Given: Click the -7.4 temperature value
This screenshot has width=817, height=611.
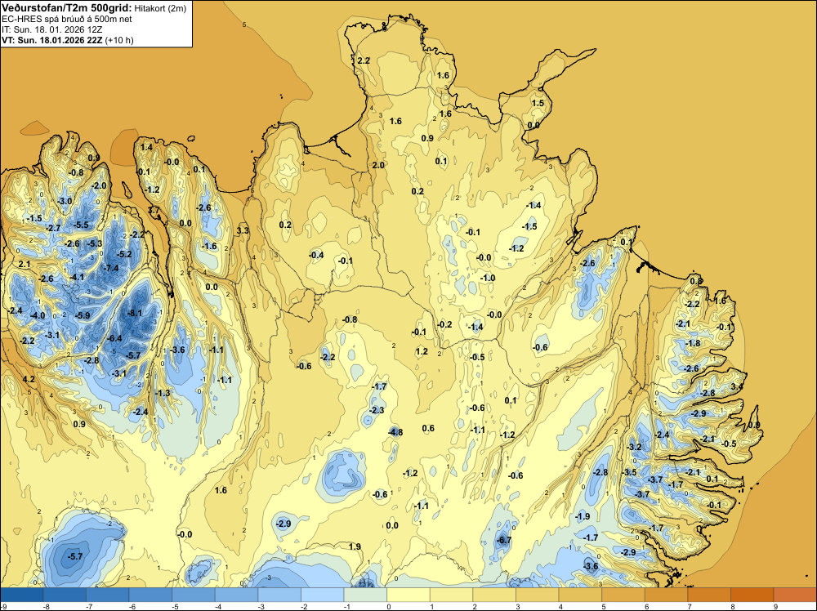Looking at the screenshot, I should pyautogui.click(x=111, y=268).
